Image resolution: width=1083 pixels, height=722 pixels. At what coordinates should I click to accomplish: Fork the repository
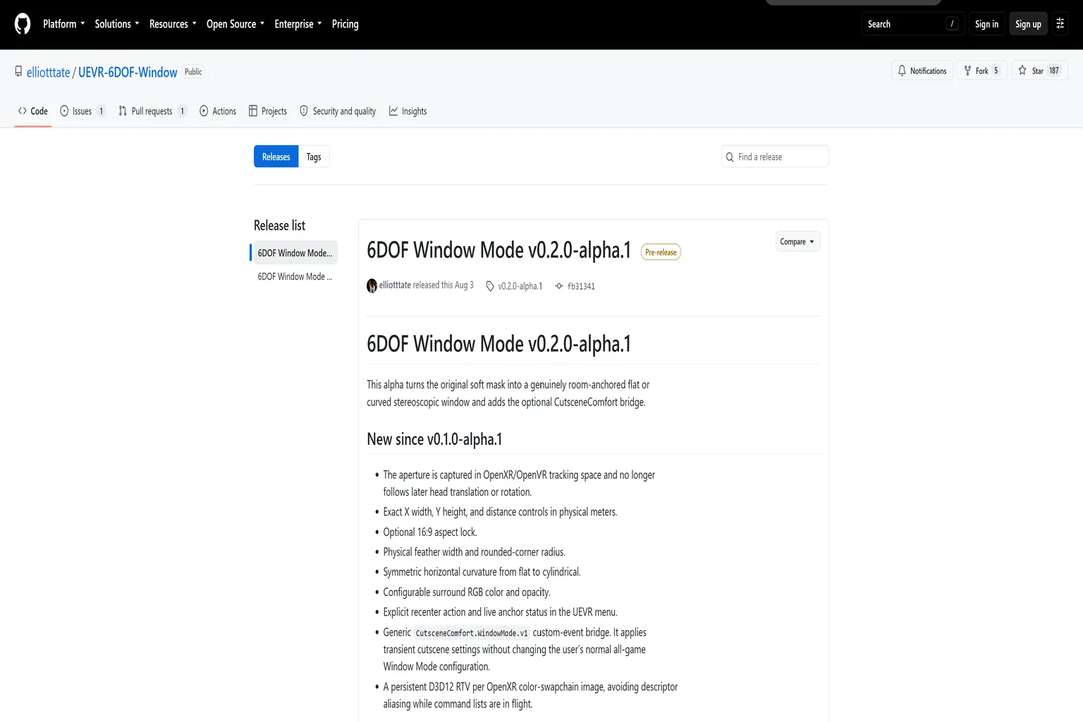pyautogui.click(x=982, y=71)
